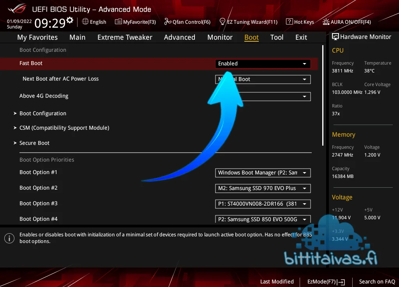Click the Memory frequency 2747 MHz value
This screenshot has width=399, height=287.
coord(342,155)
